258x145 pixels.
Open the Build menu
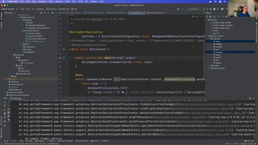tap(67, 2)
